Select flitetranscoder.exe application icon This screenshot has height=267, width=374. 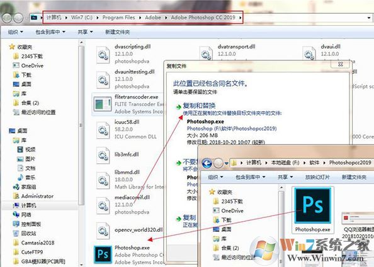[x=103, y=104]
